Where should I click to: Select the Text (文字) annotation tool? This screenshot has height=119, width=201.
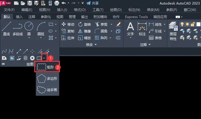[x=130, y=29]
